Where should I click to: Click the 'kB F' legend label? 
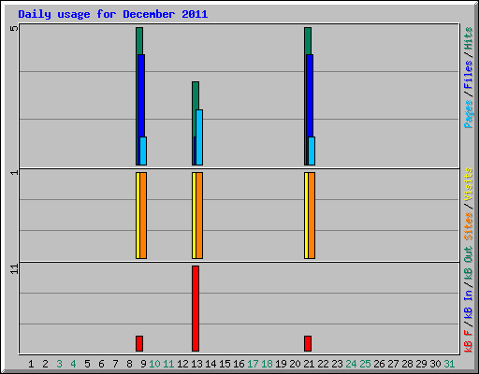coord(469,341)
